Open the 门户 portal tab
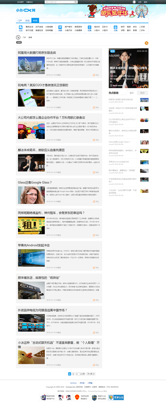Screen dimensions: 166x405 20,20
